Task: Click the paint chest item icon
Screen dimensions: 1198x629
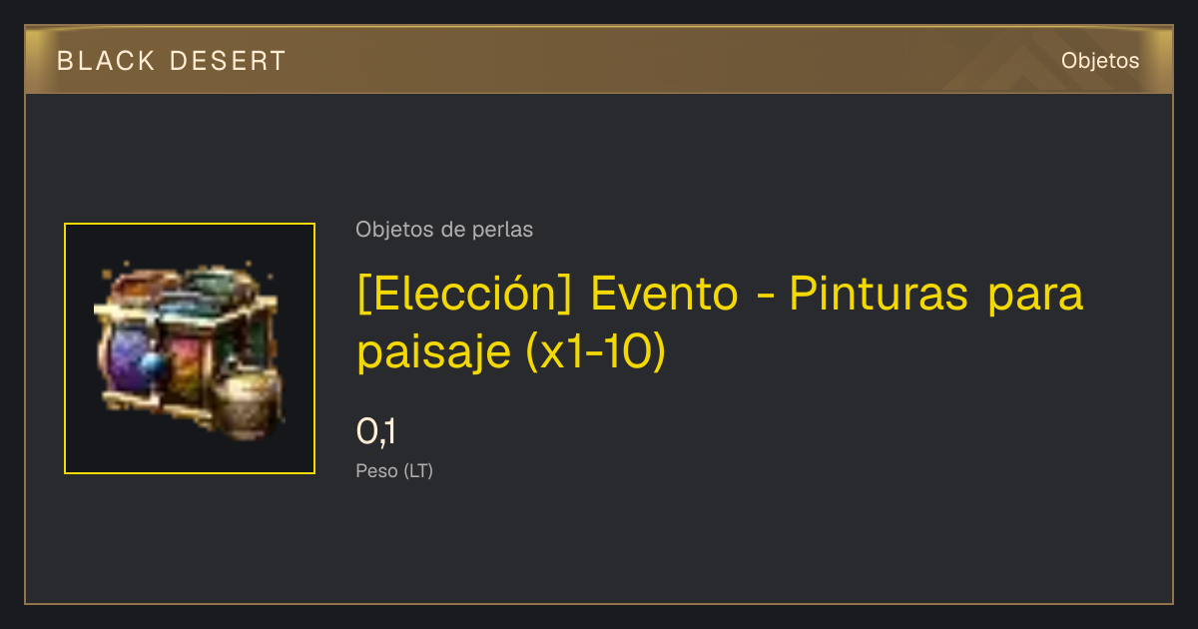Action: (190, 348)
